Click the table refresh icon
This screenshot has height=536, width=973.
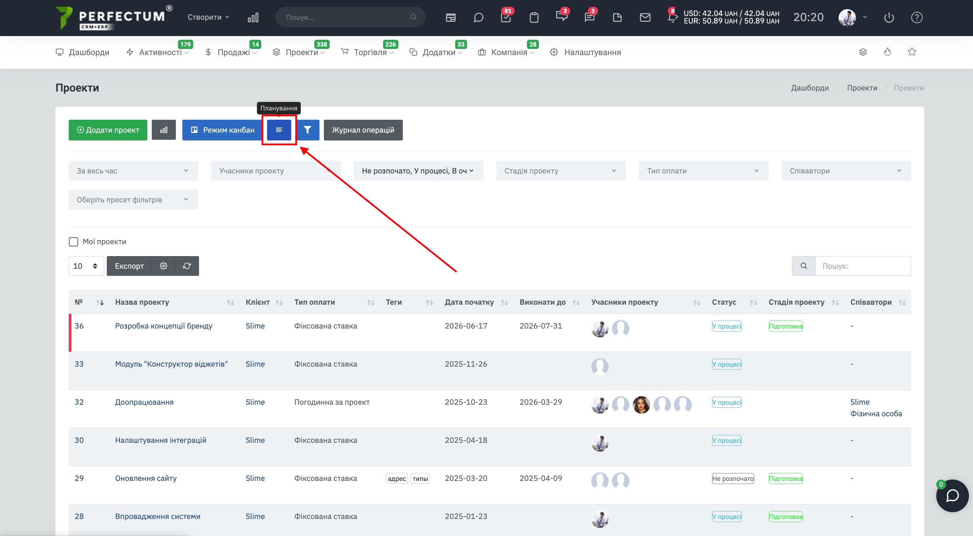click(187, 266)
